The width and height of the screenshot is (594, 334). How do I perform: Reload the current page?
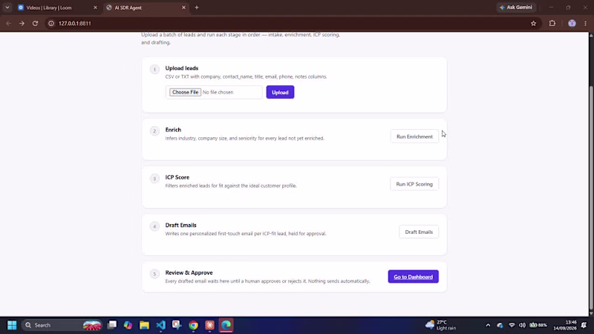tap(35, 24)
